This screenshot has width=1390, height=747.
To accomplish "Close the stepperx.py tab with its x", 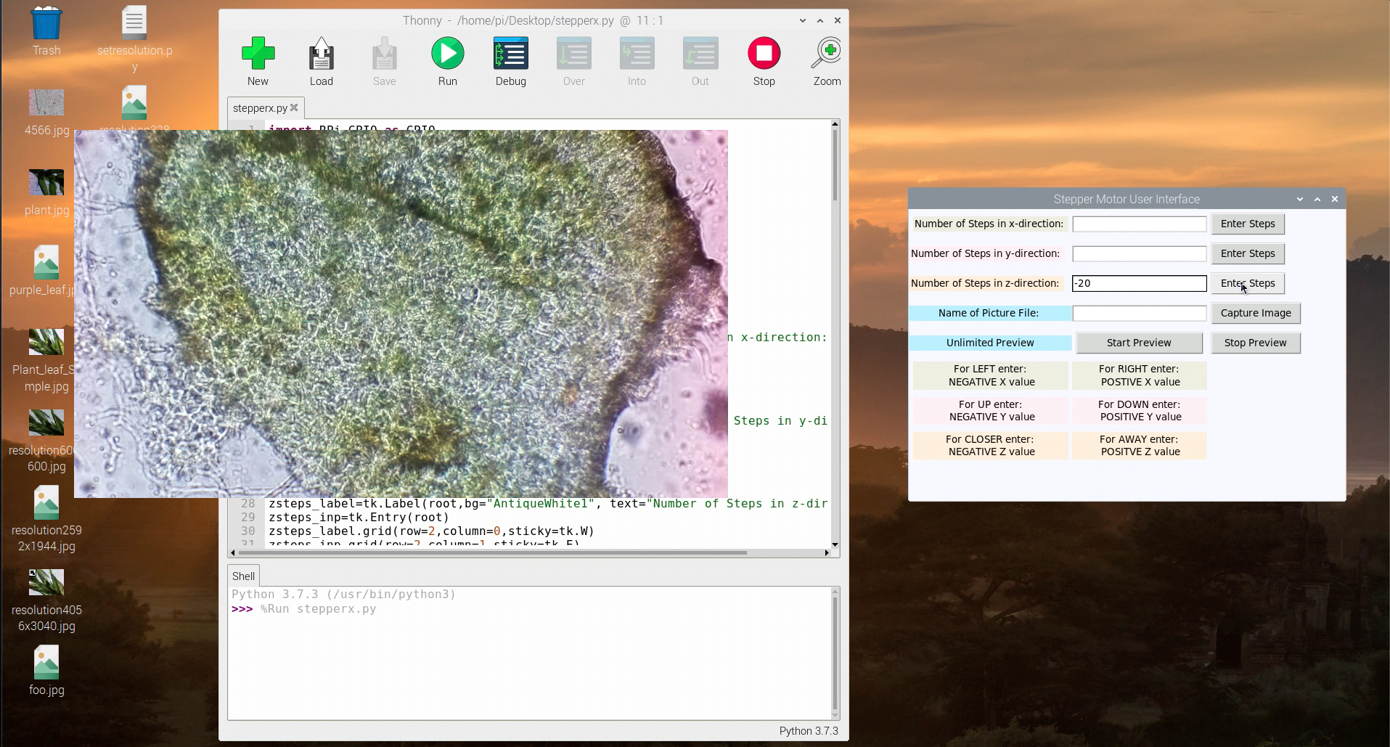I will point(294,107).
